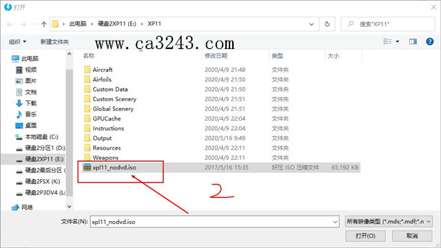The width and height of the screenshot is (441, 248).
Task: Sort by the 名称 column header
Action: (89, 56)
